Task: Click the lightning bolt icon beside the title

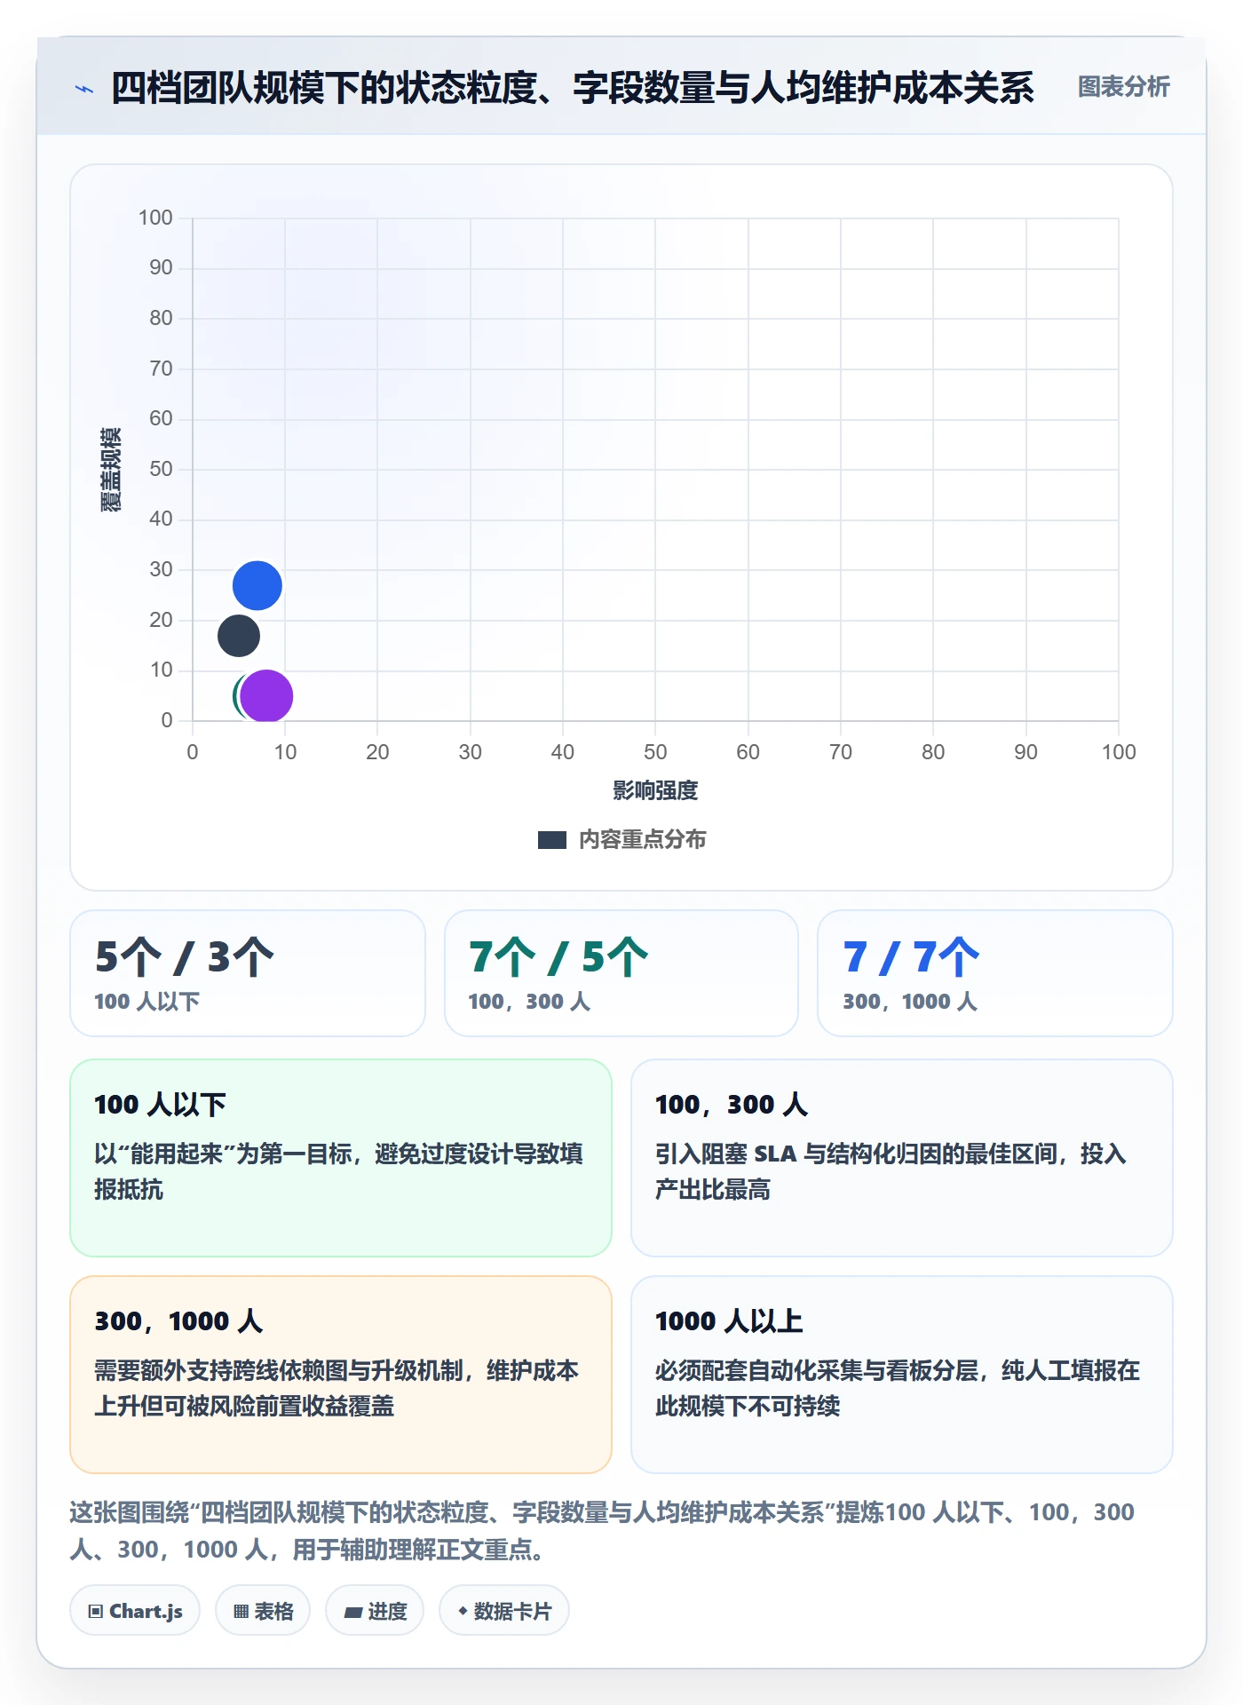Action: click(x=84, y=89)
